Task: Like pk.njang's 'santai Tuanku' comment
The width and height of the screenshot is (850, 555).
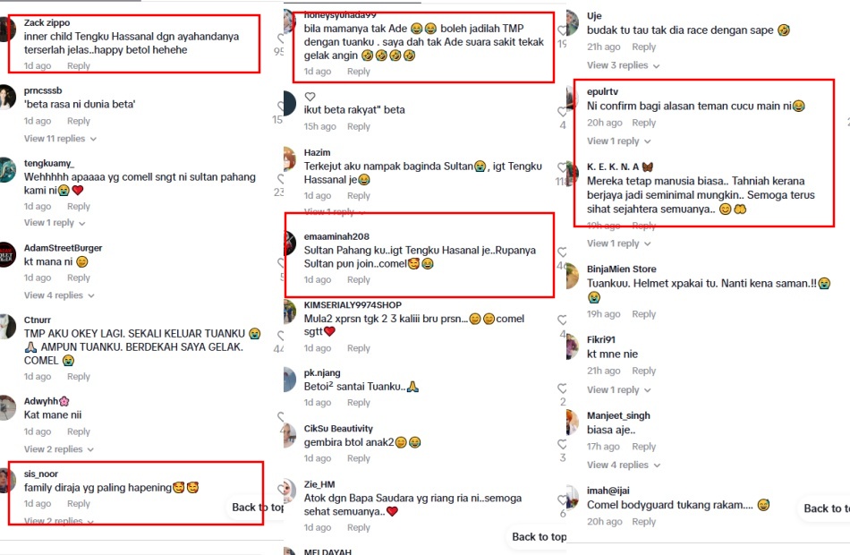Action: [x=562, y=388]
